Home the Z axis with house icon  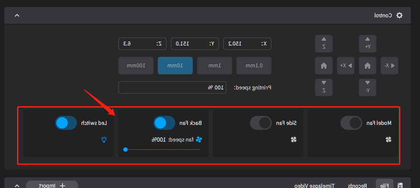coord(323,66)
